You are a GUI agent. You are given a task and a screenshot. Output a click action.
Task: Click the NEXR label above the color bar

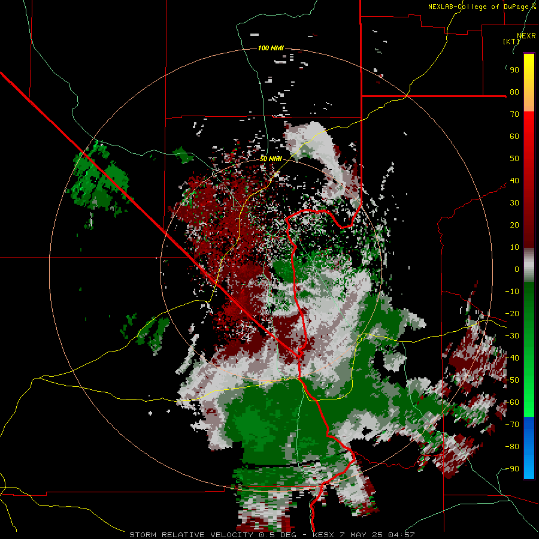point(526,36)
